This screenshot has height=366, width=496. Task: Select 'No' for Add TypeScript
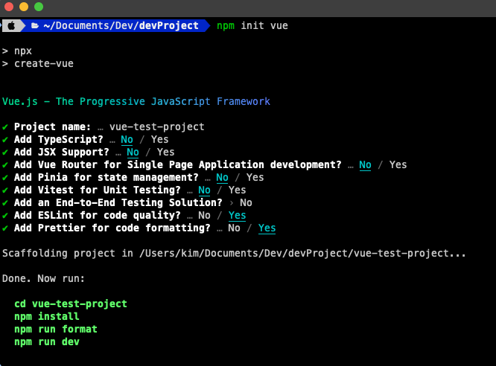tap(127, 139)
